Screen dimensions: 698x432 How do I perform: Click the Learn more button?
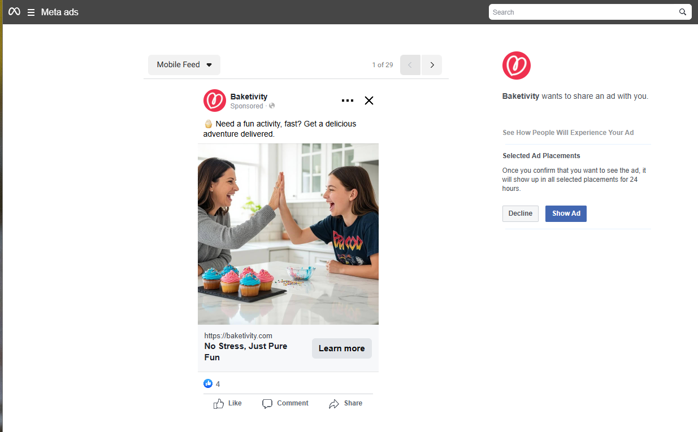point(342,348)
